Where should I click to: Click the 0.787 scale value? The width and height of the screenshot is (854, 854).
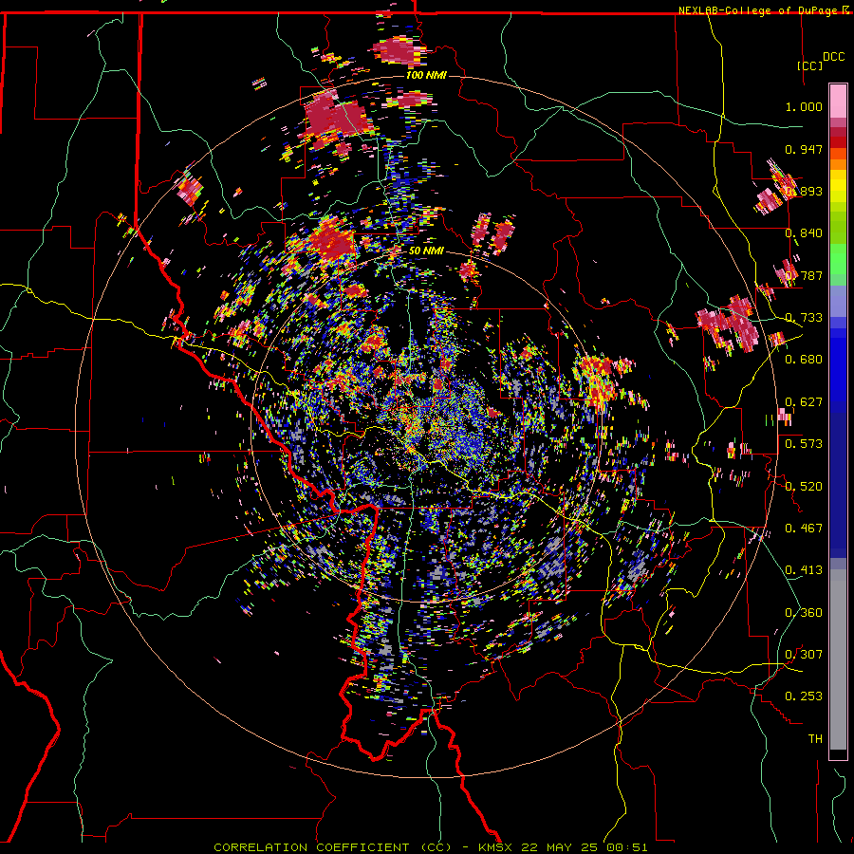pos(804,275)
